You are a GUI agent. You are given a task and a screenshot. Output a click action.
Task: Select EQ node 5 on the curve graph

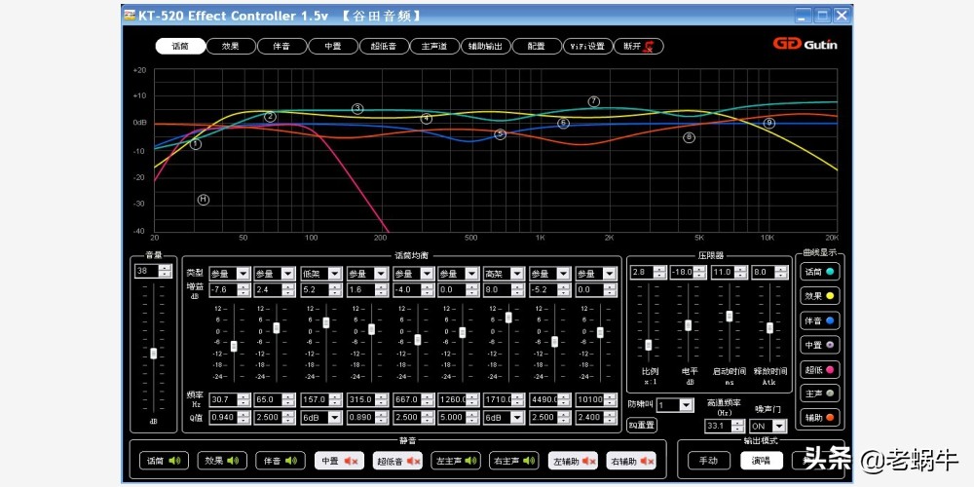(x=500, y=134)
